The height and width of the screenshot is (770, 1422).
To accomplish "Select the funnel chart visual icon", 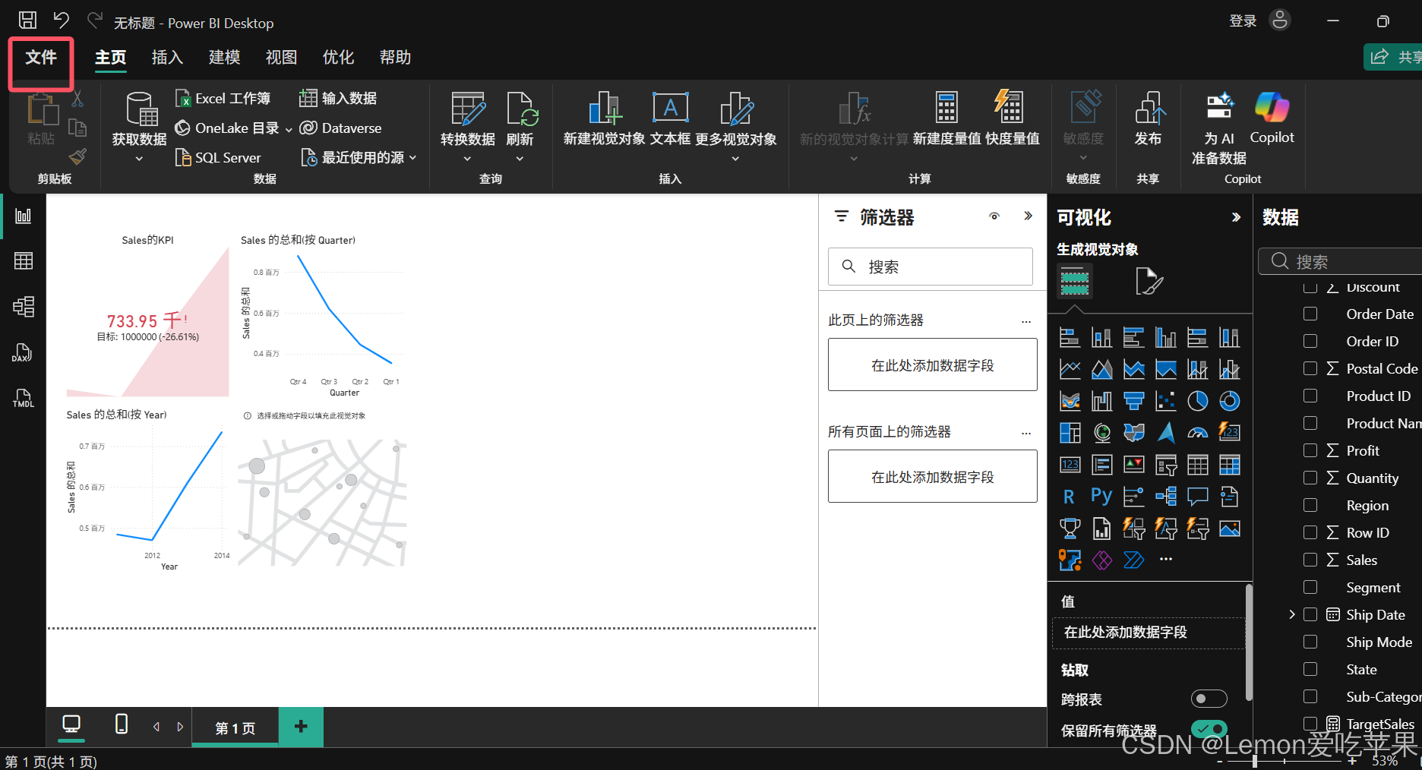I will (1134, 401).
